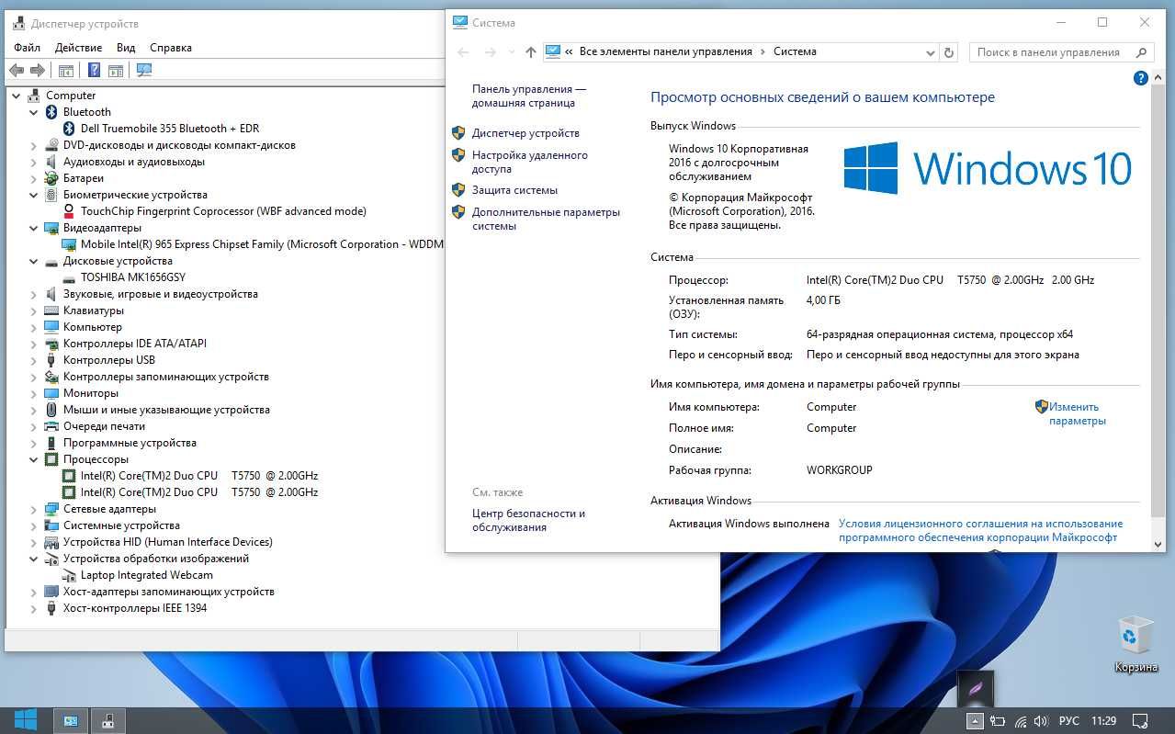The height and width of the screenshot is (734, 1175).
Task: Click the scan for hardware changes icon
Action: 143,70
